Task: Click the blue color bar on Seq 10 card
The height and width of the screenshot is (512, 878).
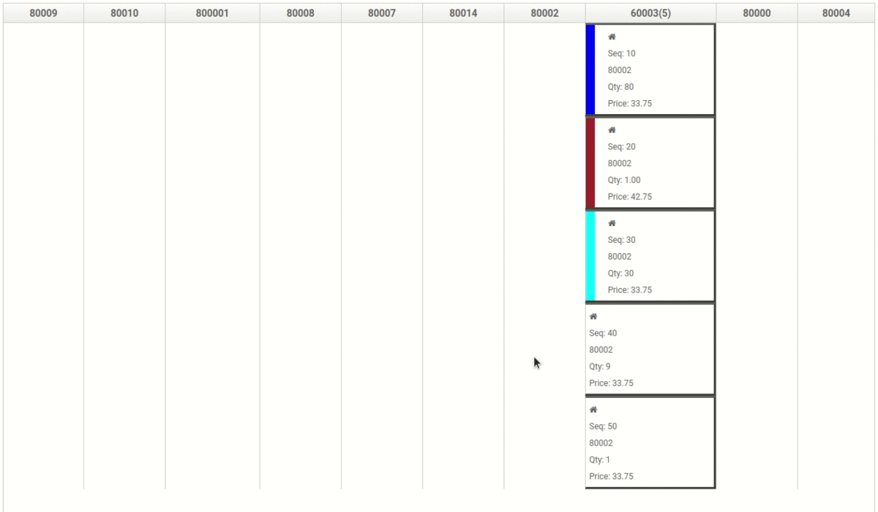Action: 590,70
